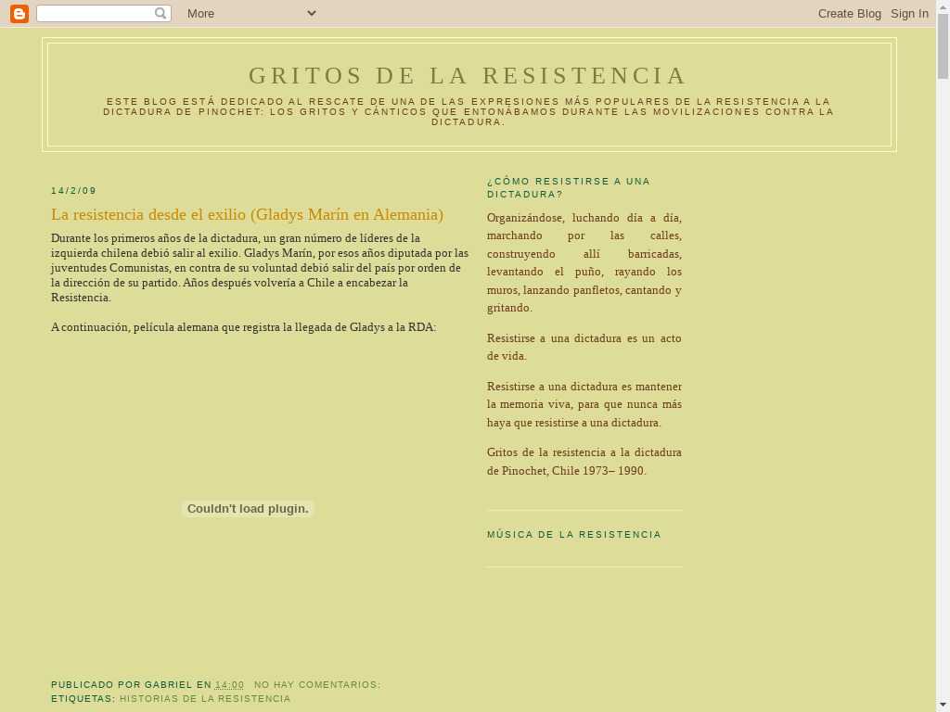The image size is (950, 712).
Task: Click the 14/2/09 date header
Action: point(74,191)
